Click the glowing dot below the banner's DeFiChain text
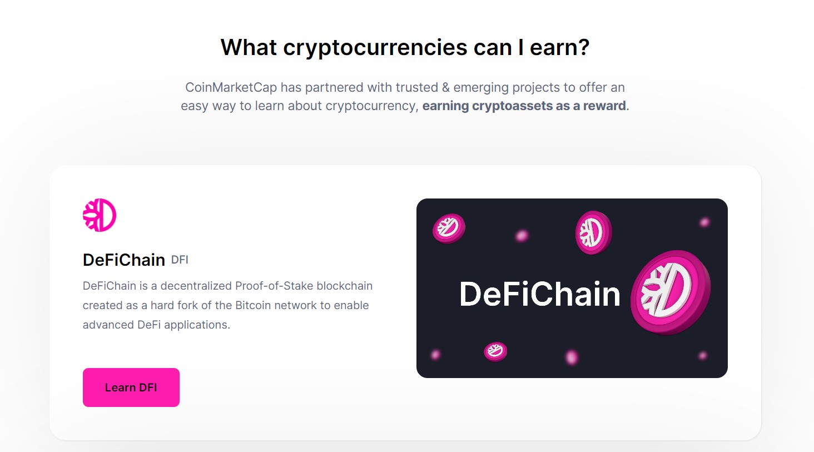814x452 pixels. (572, 357)
